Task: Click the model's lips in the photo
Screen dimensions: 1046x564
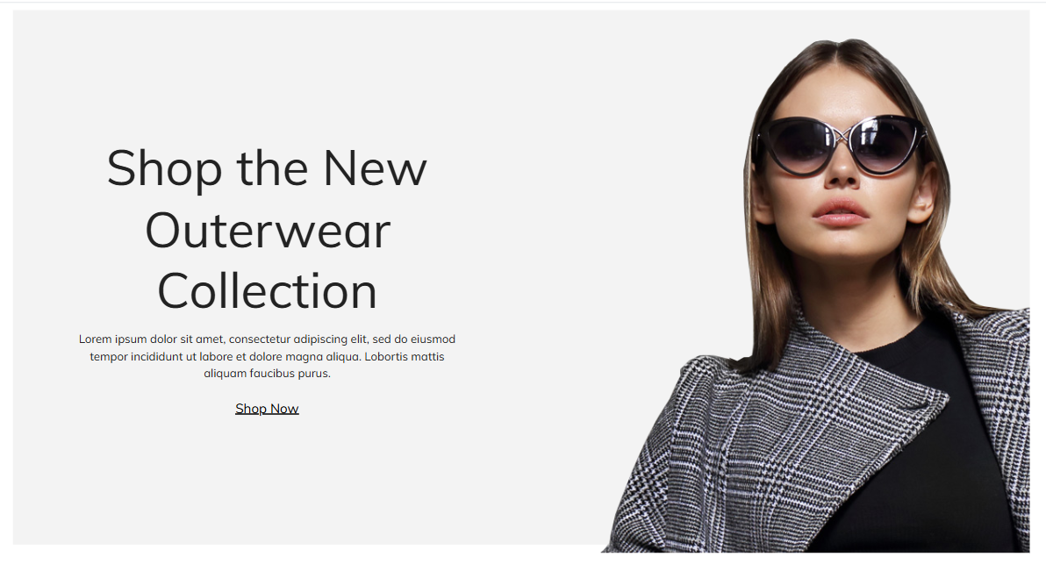Action: point(840,212)
